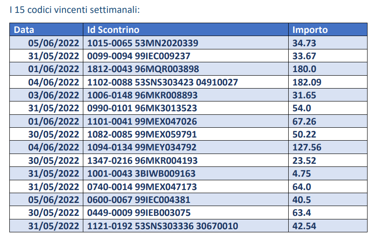
Task: Select date in row with amount 64.0
Action: pyautogui.click(x=54, y=187)
